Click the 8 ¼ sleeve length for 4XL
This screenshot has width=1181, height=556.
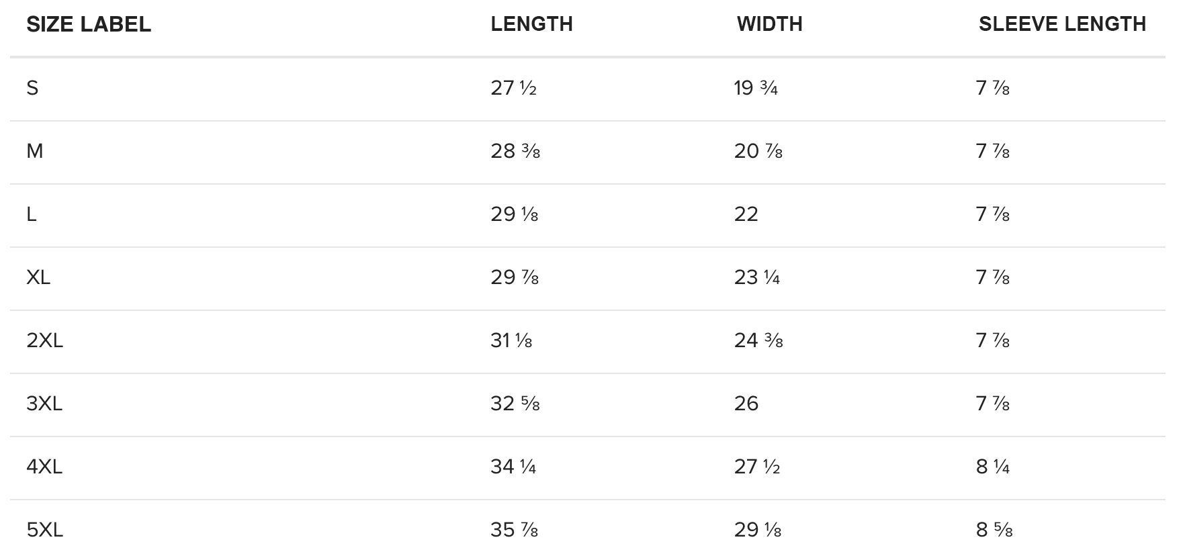993,467
